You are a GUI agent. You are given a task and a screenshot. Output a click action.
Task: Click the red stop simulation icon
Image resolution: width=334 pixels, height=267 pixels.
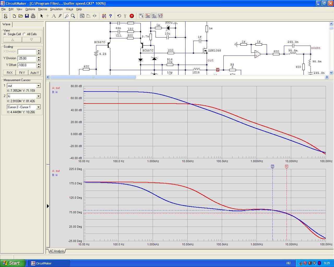(x=132, y=16)
